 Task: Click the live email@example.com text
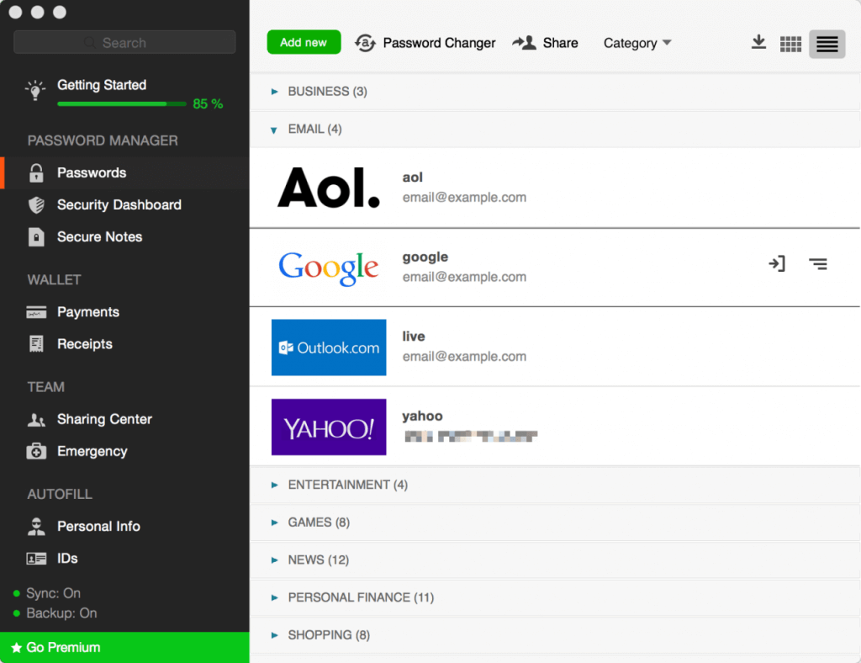464,357
